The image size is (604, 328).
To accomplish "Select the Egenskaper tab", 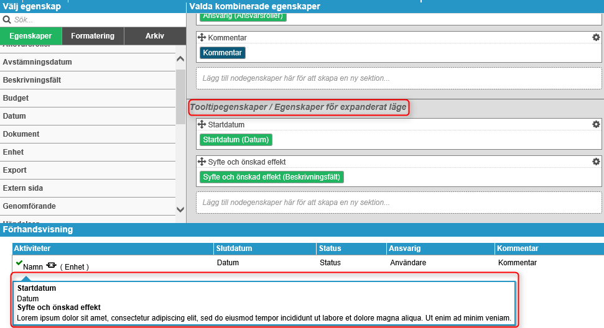I will [30, 36].
